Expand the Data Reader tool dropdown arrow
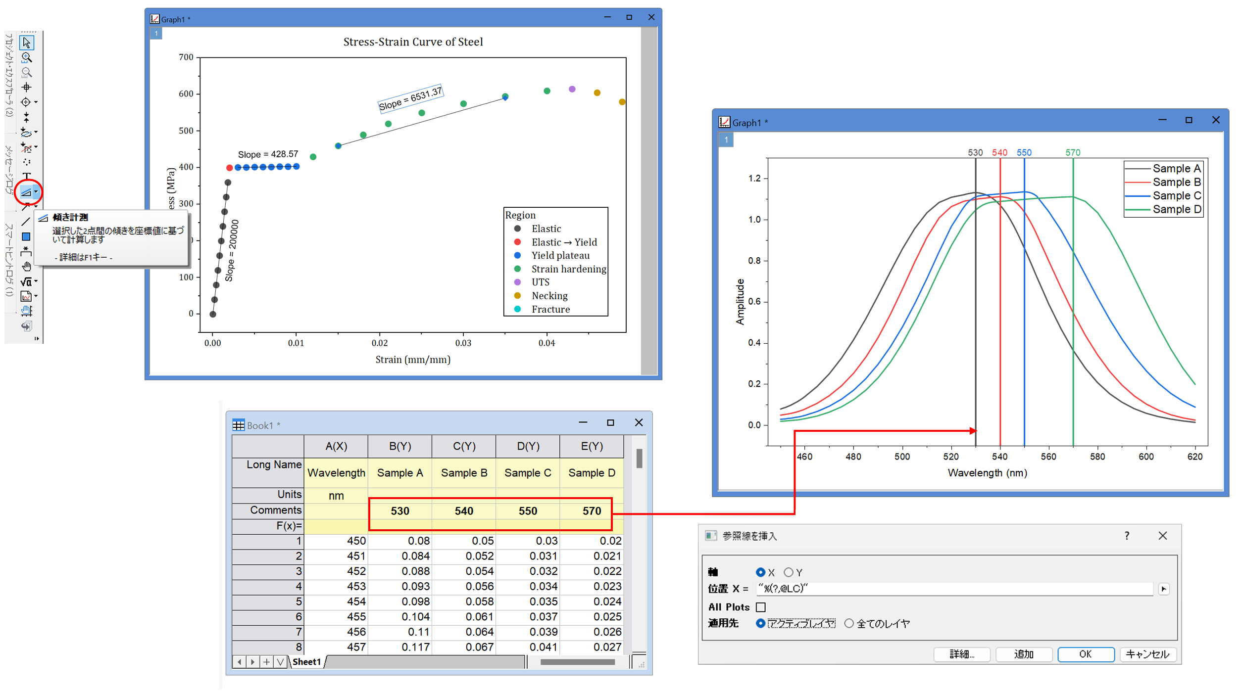The height and width of the screenshot is (692, 1242). [36, 102]
